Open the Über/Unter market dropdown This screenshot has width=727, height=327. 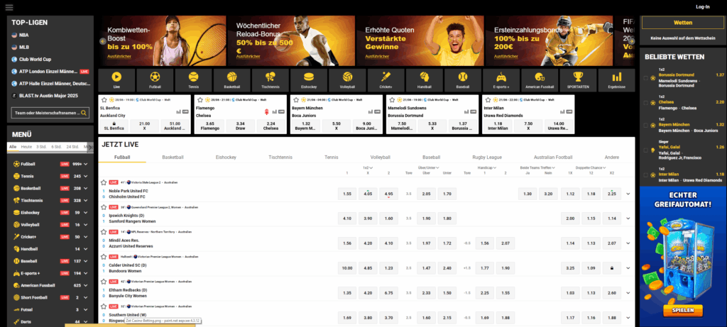(429, 167)
